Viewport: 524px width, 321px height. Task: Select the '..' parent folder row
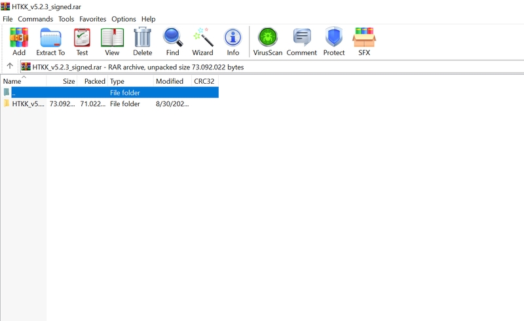(x=115, y=92)
